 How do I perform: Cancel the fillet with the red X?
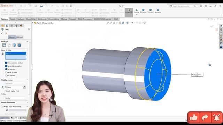6,33
